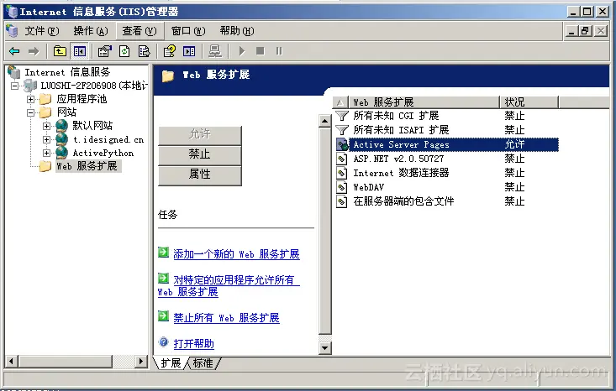This screenshot has height=391, width=616.
Task: Select the WebDAV list row
Action: 447,187
